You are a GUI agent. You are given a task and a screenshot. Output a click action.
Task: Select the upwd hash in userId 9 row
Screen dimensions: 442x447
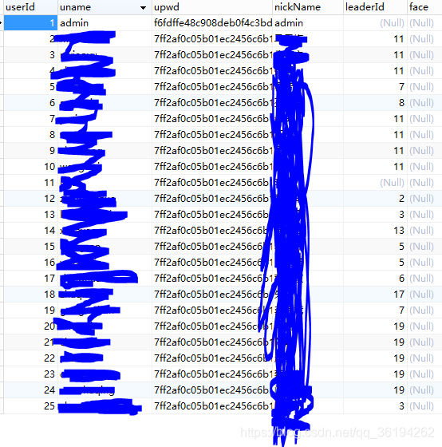point(212,151)
